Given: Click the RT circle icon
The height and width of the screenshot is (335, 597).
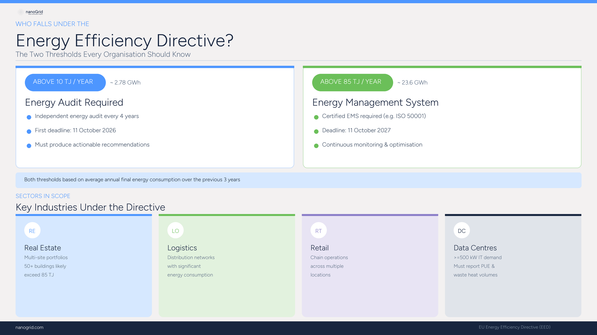Looking at the screenshot, I should 318,230.
